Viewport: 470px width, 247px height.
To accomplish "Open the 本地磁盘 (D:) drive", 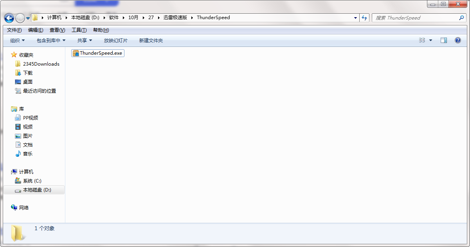I will point(37,190).
